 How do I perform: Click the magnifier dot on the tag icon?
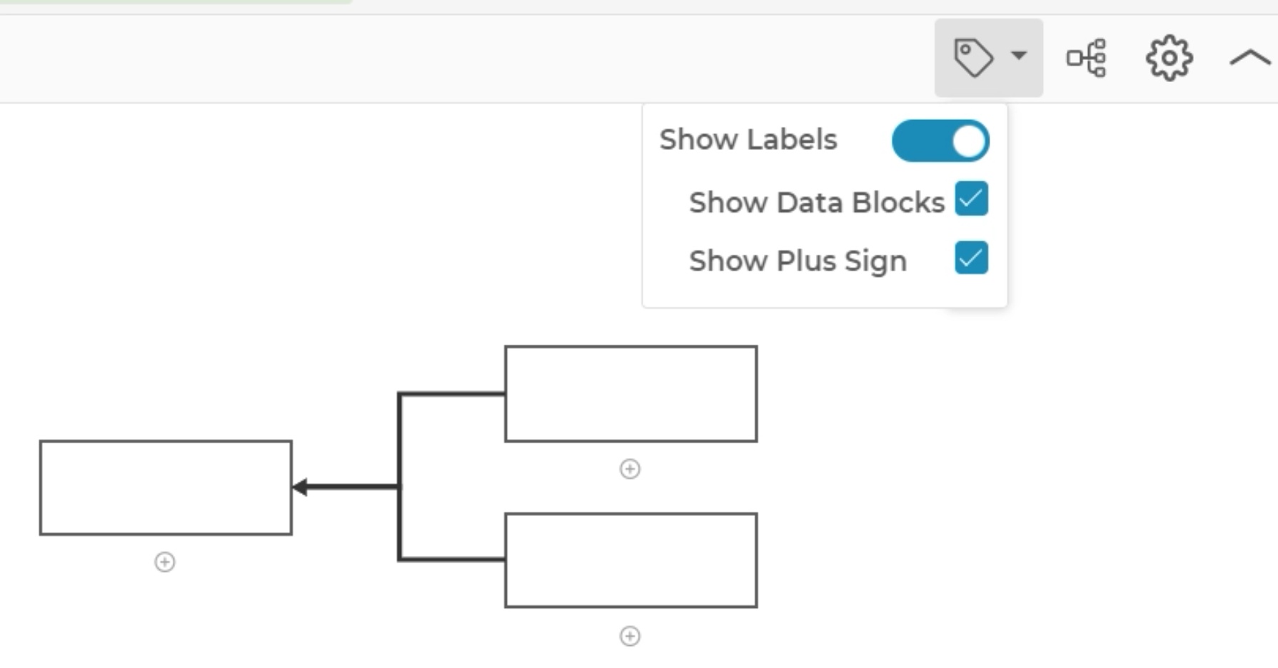(x=965, y=49)
